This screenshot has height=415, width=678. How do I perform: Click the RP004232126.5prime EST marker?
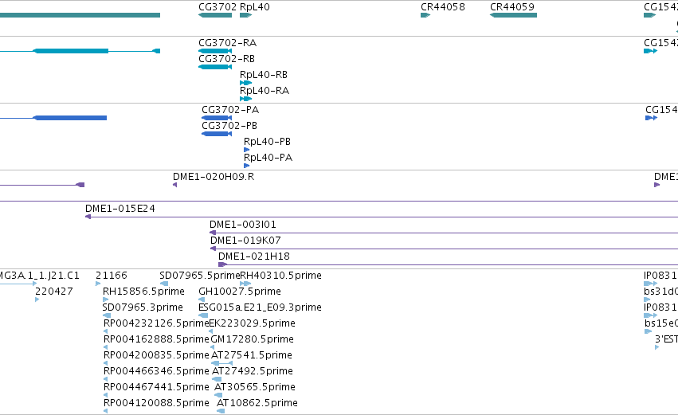tap(105, 332)
